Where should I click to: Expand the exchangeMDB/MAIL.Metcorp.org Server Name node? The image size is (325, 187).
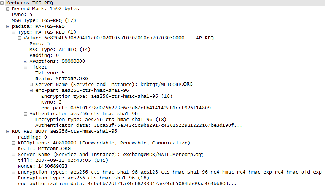pos(14,155)
